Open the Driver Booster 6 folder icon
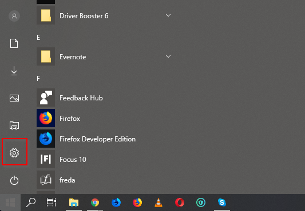The height and width of the screenshot is (211, 305). (x=46, y=15)
